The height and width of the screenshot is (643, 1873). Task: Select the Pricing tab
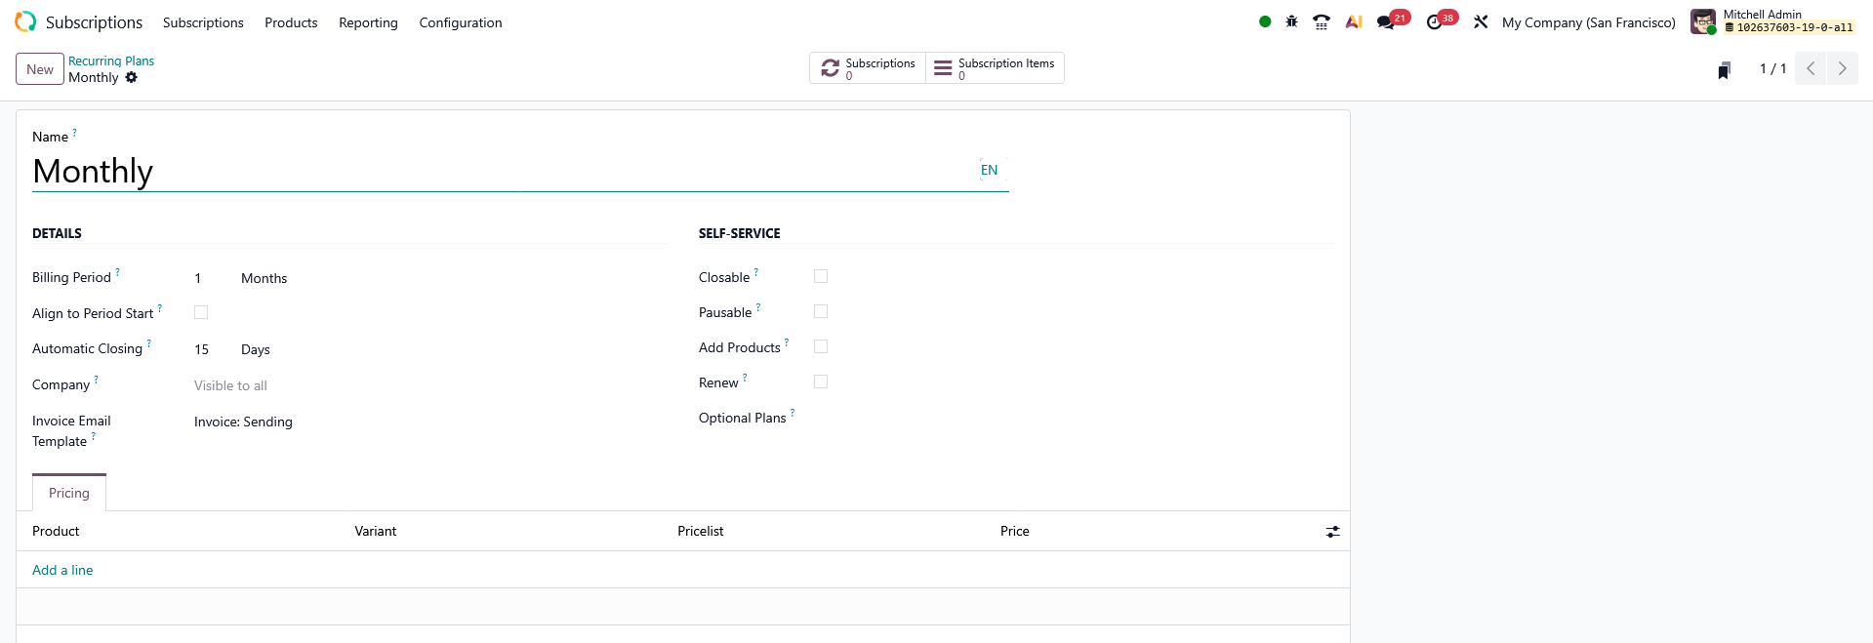tap(69, 493)
